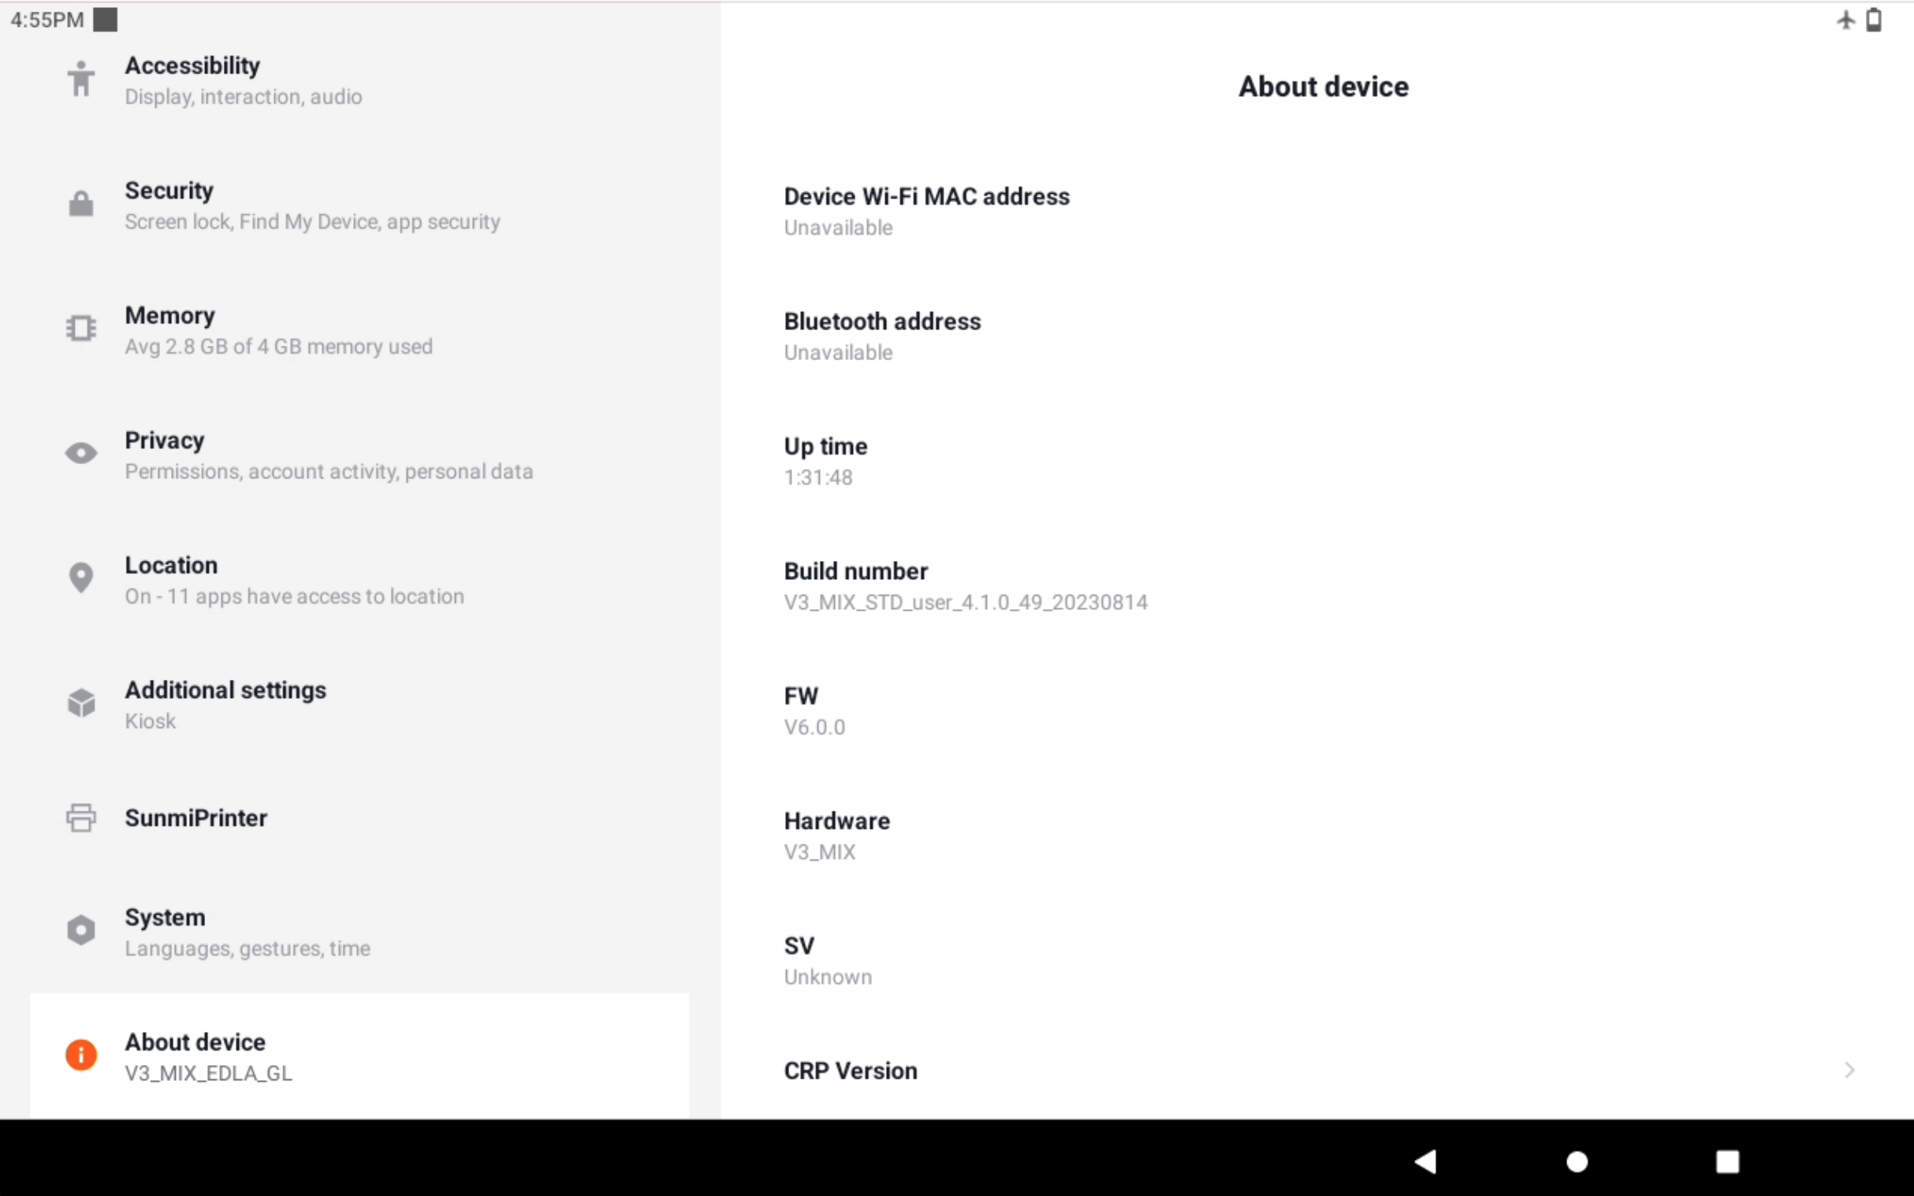Click the orange About device info icon

tap(80, 1055)
